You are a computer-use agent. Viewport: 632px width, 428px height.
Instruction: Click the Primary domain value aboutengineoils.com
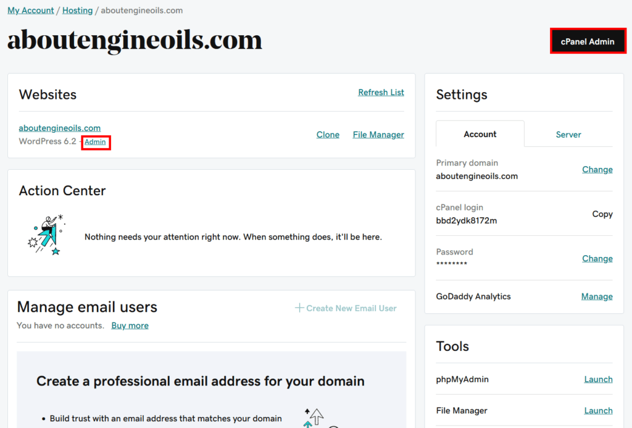coord(477,176)
